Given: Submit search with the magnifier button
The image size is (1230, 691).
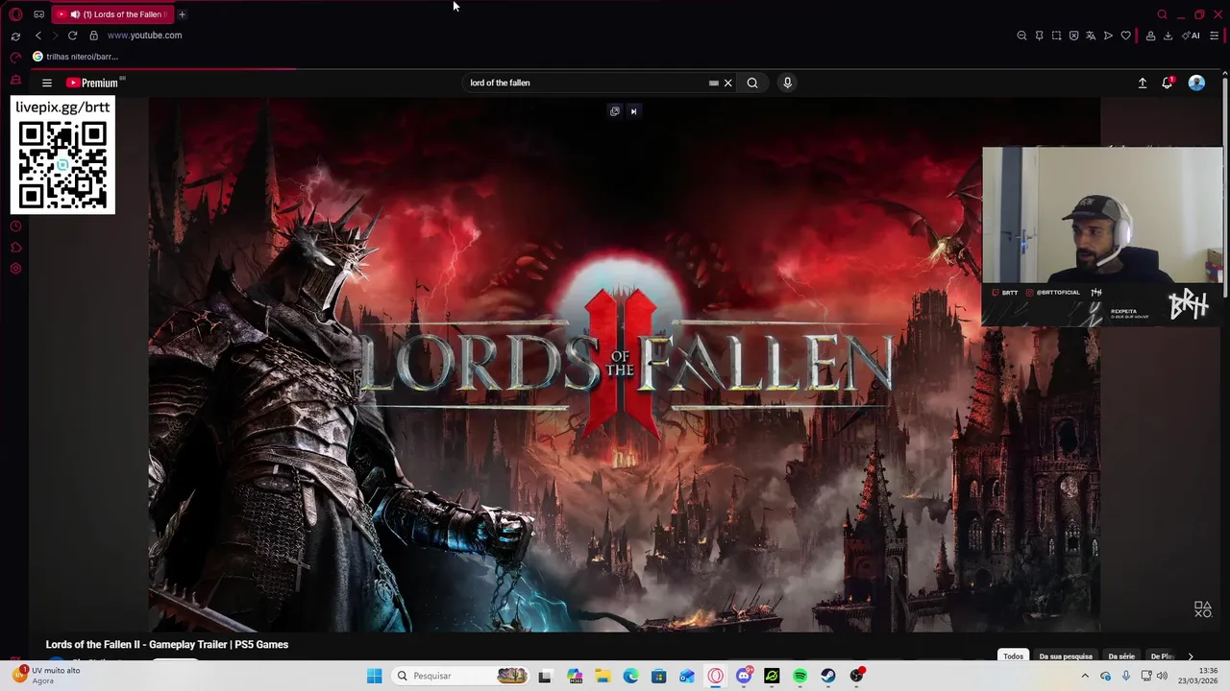Looking at the screenshot, I should [752, 83].
